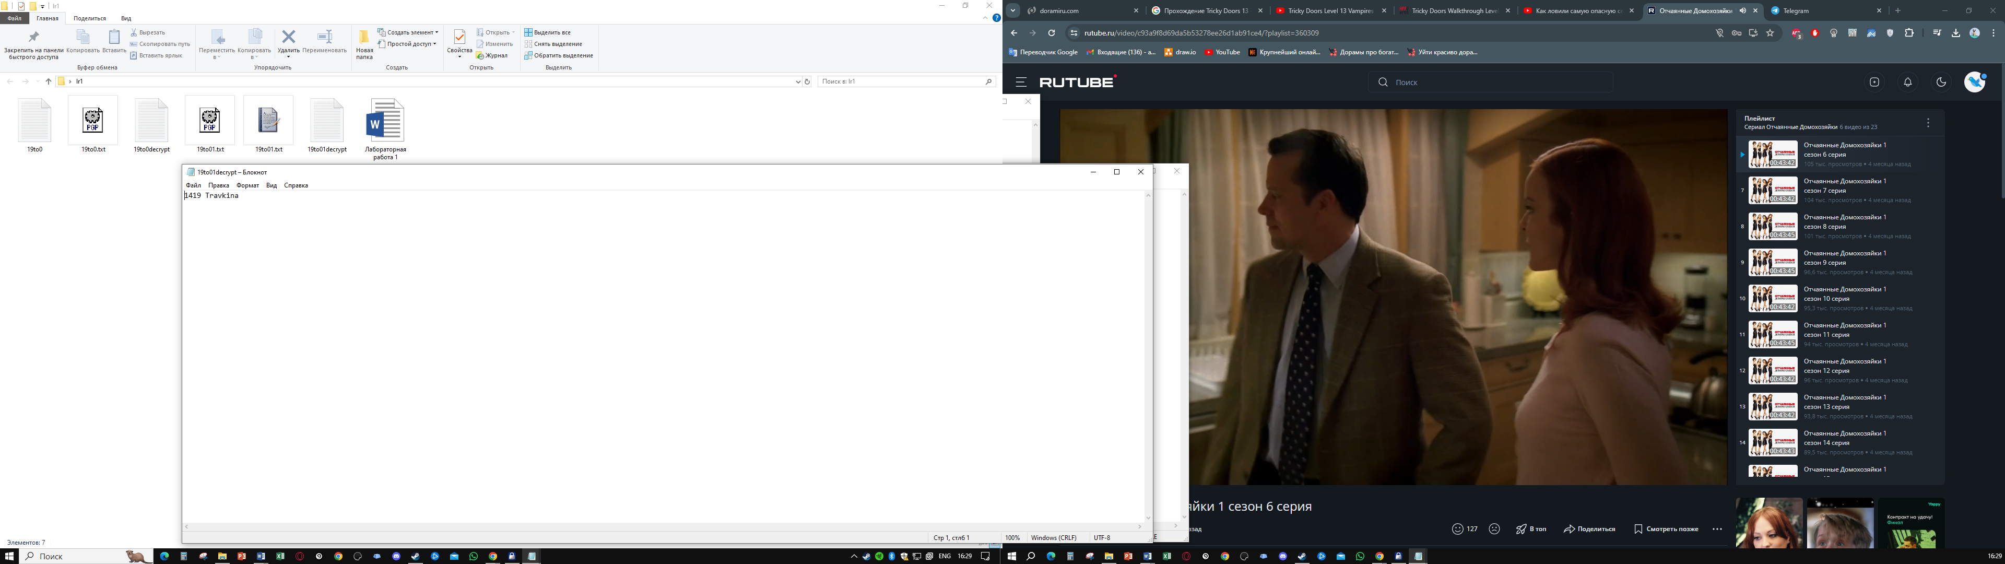Expand Explorer address bar history dropdown

(798, 82)
